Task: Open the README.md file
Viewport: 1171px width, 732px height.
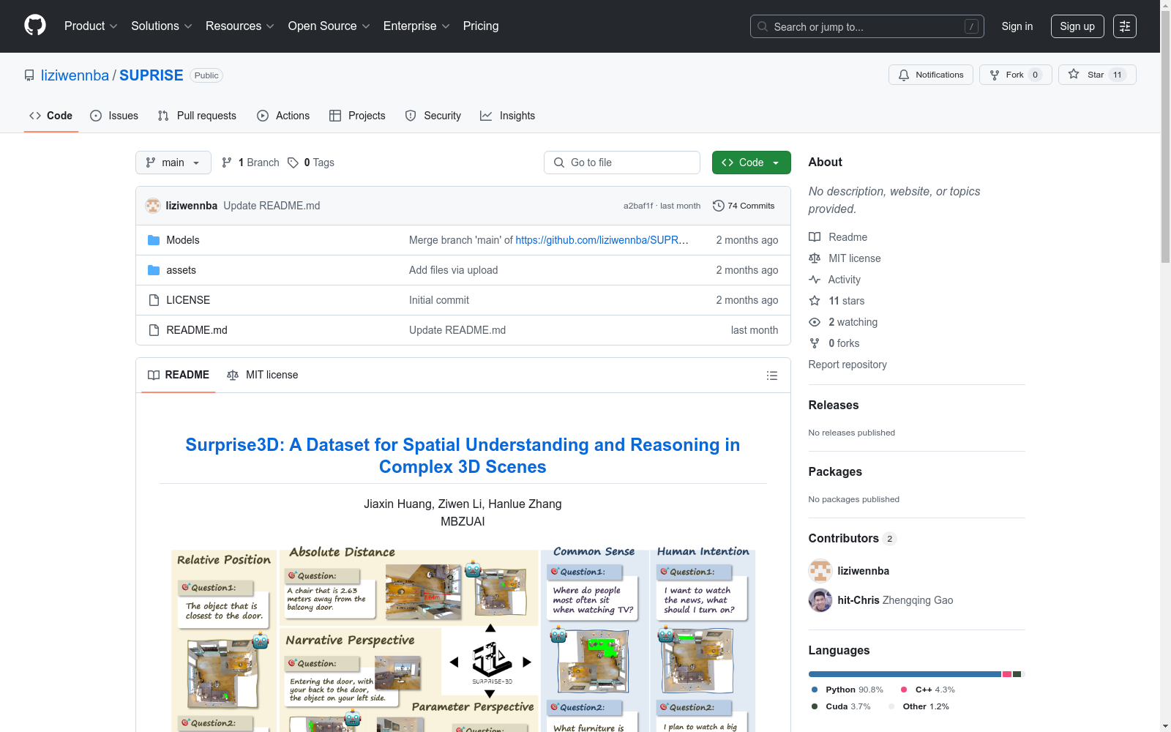Action: (x=197, y=330)
